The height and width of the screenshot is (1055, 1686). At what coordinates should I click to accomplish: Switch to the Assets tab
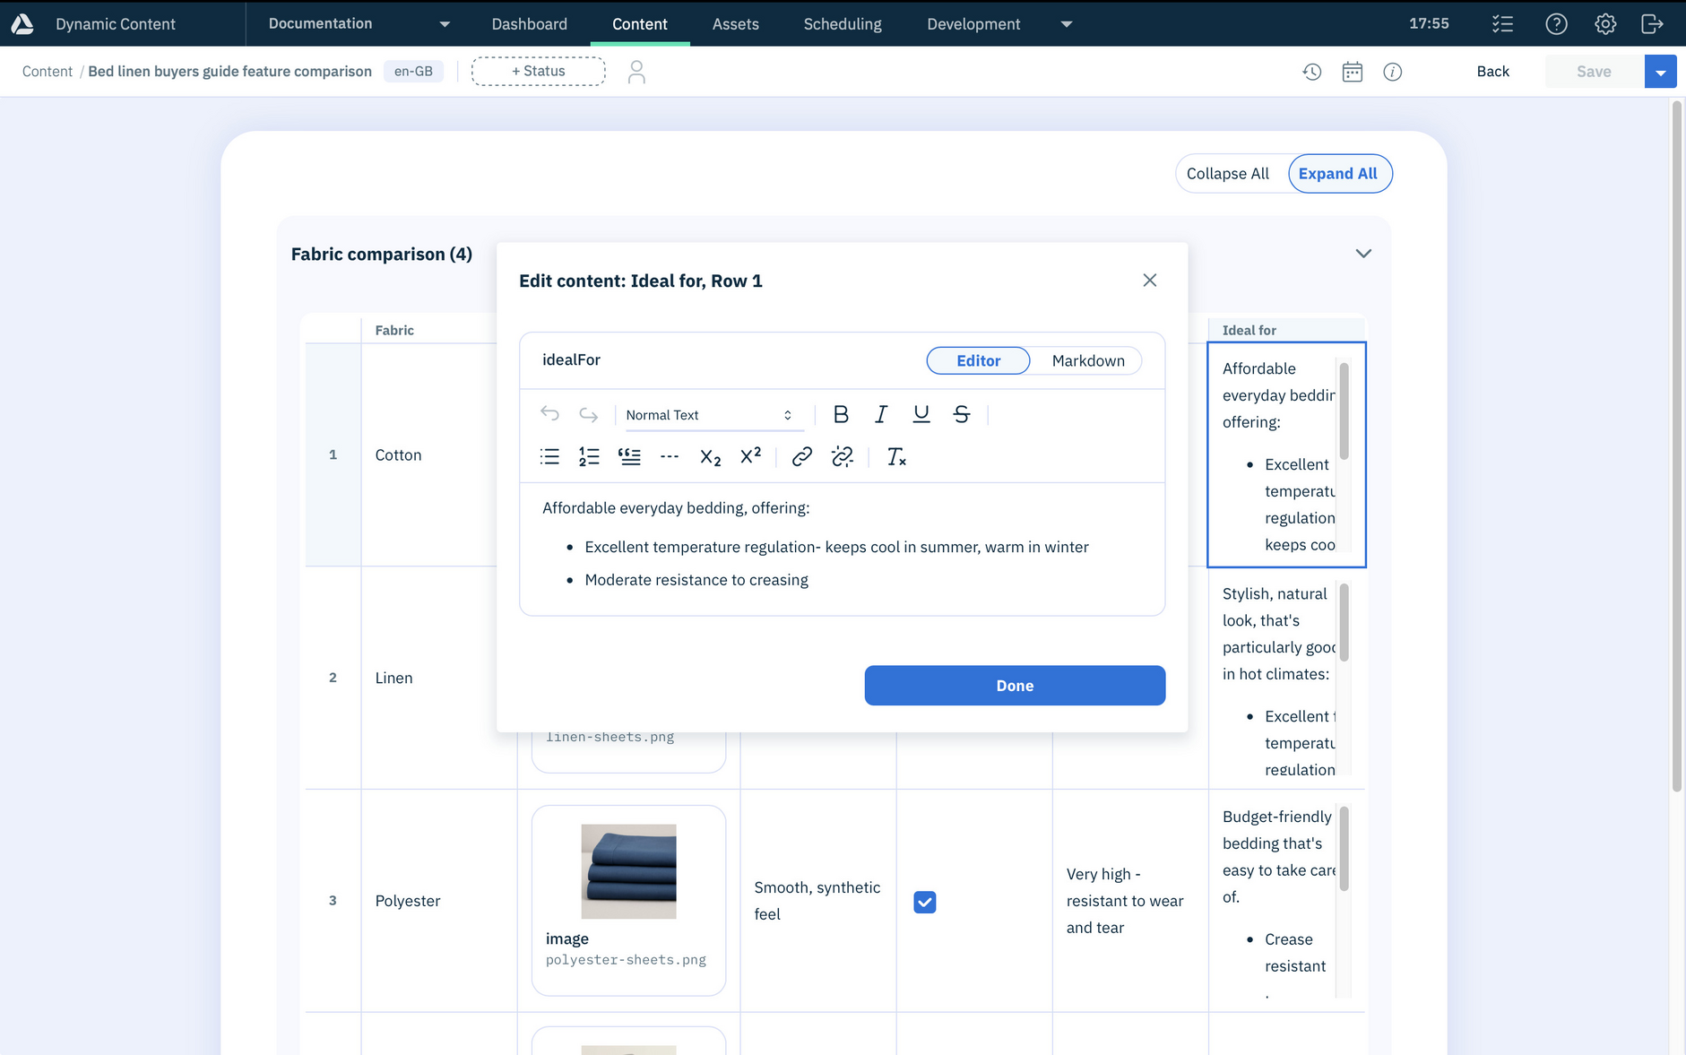click(735, 23)
